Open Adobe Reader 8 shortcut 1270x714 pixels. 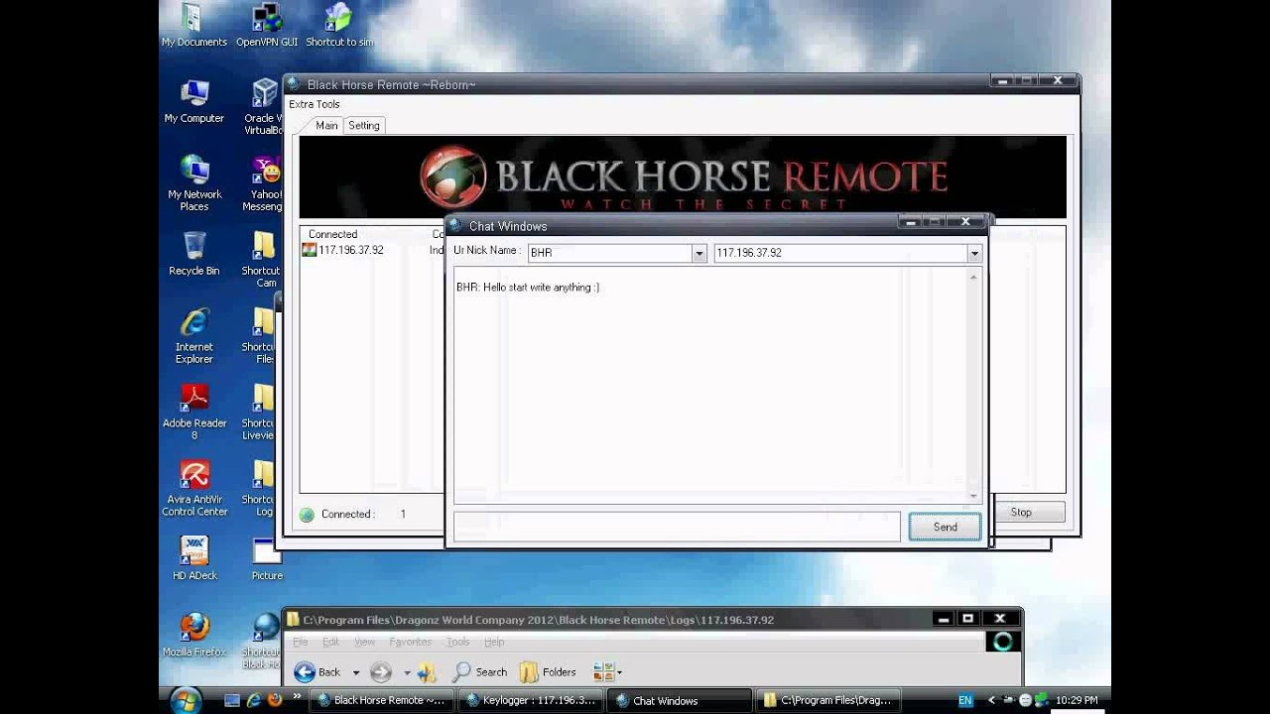pos(194,412)
